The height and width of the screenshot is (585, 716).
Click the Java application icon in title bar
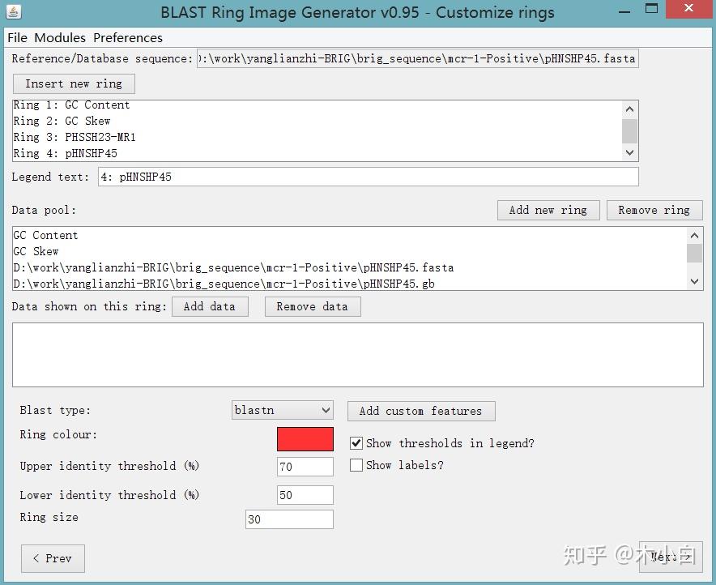click(14, 11)
